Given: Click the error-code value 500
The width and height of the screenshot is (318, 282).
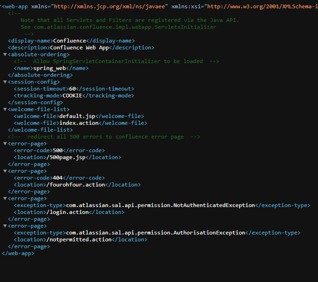Looking at the screenshot, I should pos(58,150).
